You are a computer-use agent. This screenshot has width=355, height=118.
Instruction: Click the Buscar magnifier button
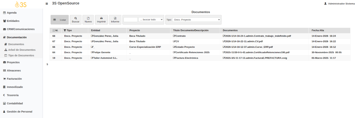click(x=75, y=20)
